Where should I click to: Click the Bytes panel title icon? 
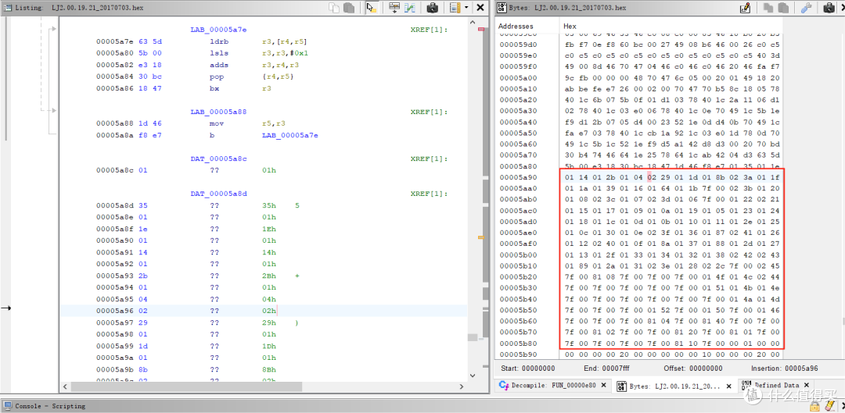[502, 8]
